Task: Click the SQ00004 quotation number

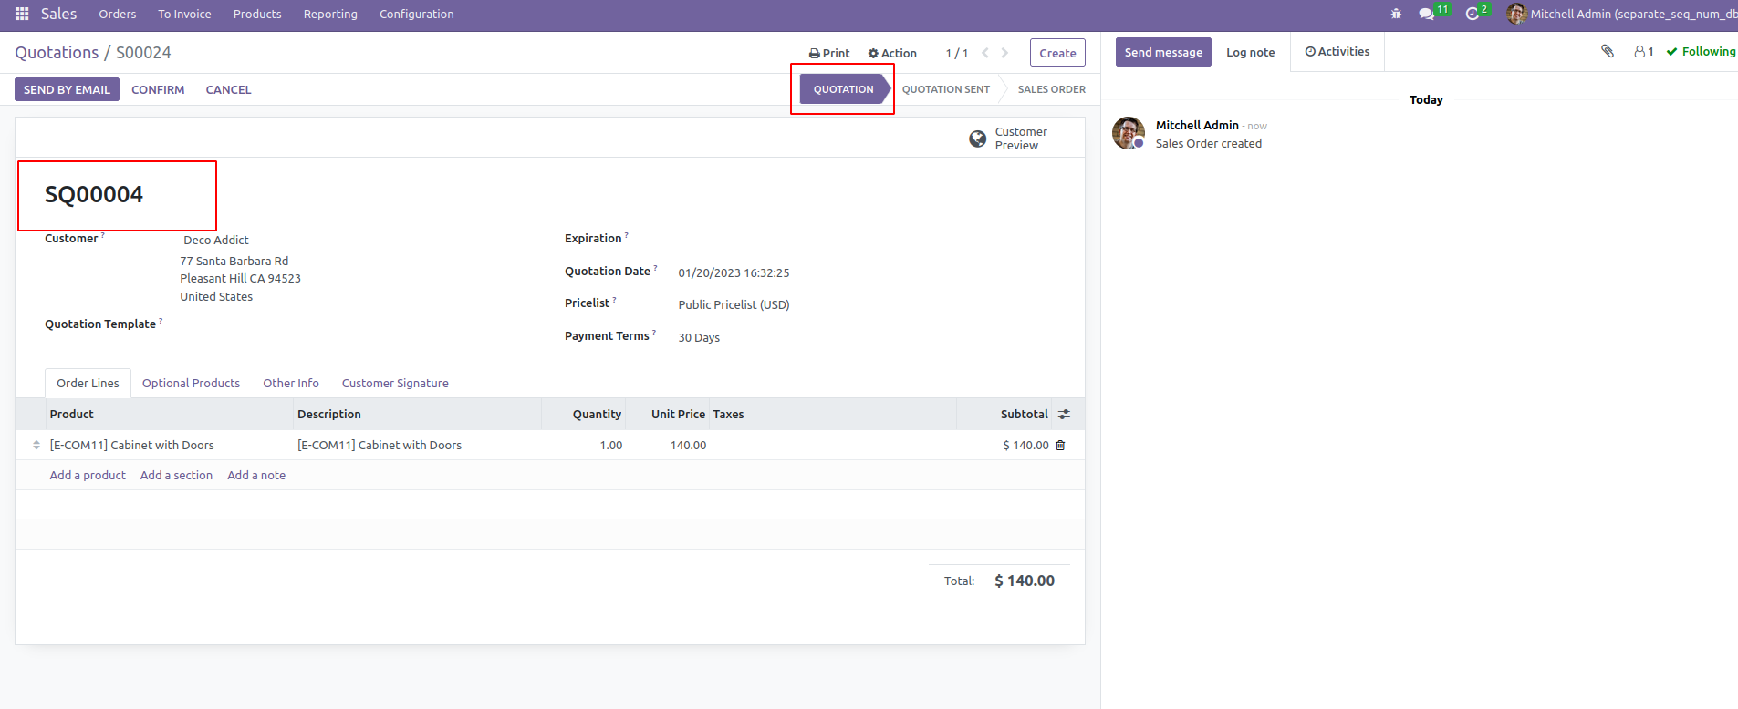Action: tap(94, 194)
